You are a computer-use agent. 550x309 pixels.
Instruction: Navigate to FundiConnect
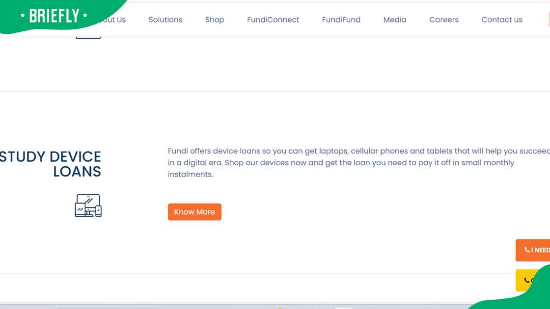coord(273,20)
